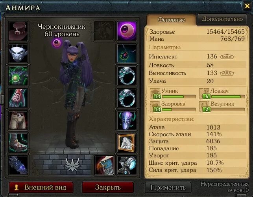This screenshot has width=253, height=197.
Task: Select the purple eyeball pet slot
Action: click(127, 31)
